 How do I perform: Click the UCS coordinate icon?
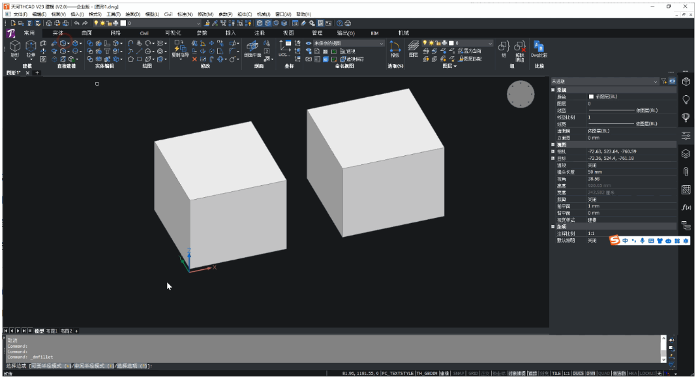click(284, 48)
